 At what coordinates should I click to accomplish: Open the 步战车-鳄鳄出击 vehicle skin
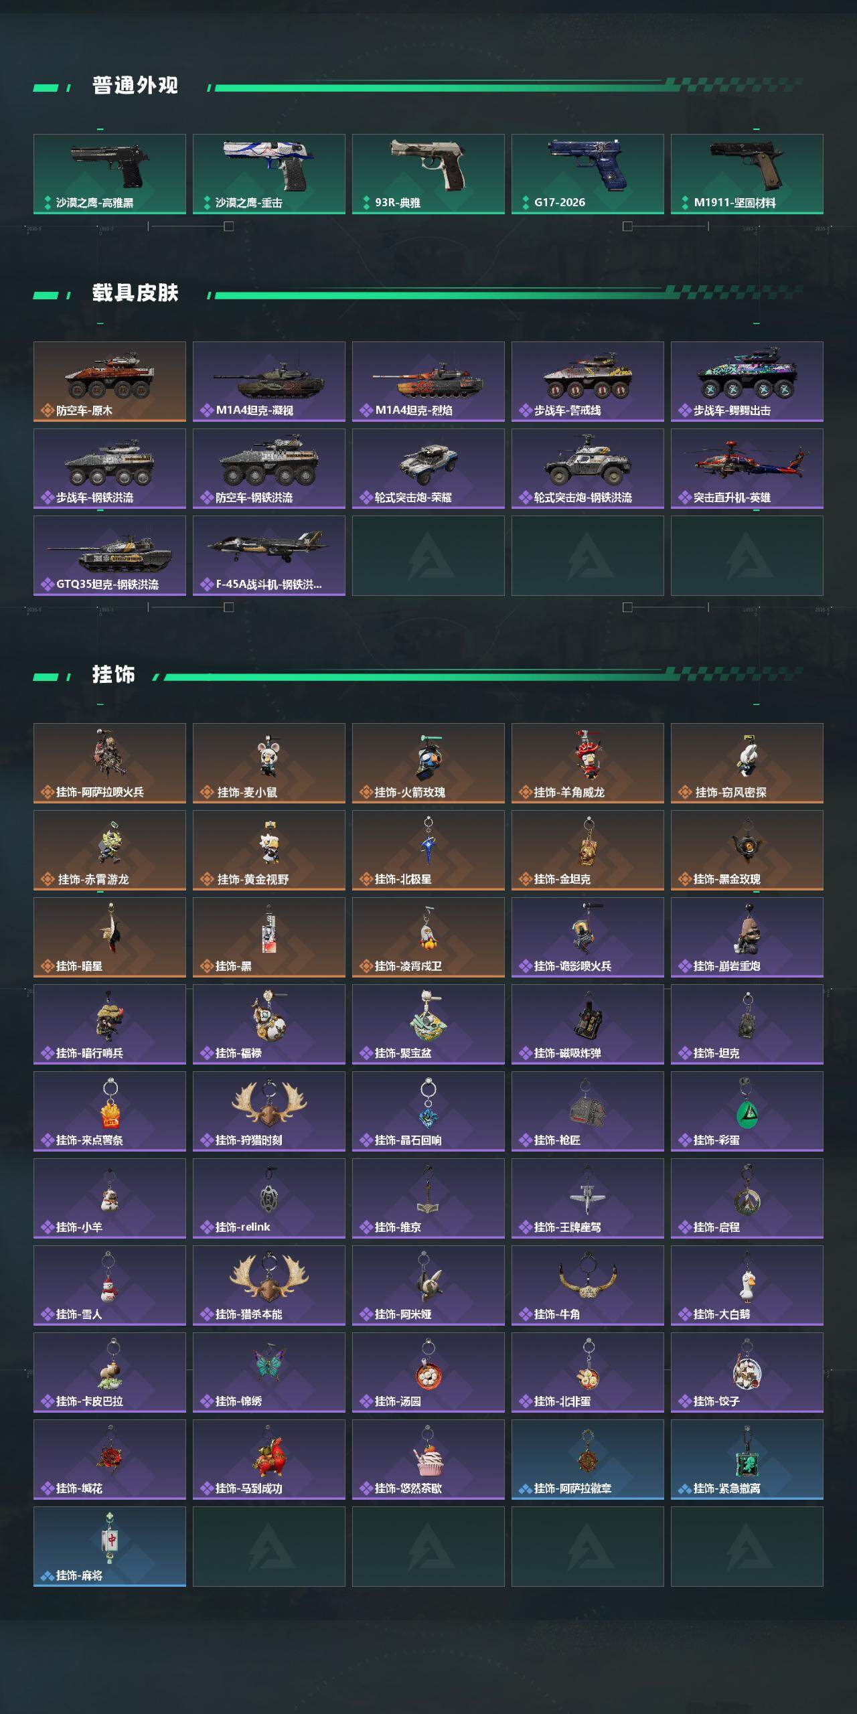click(x=747, y=382)
